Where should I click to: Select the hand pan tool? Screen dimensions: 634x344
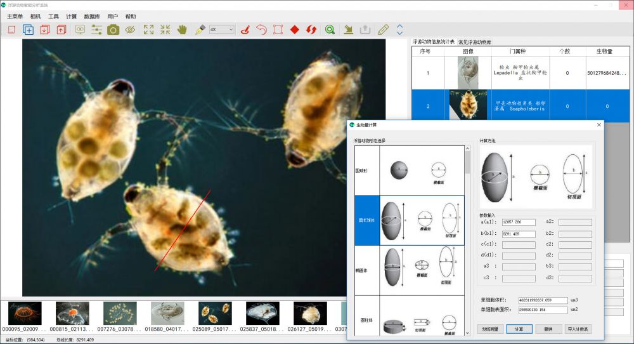click(x=182, y=29)
